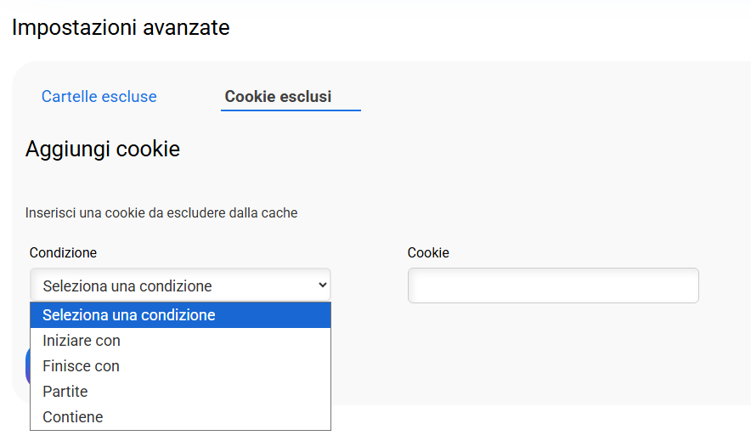Choose the "Partite" condition option

(x=65, y=392)
